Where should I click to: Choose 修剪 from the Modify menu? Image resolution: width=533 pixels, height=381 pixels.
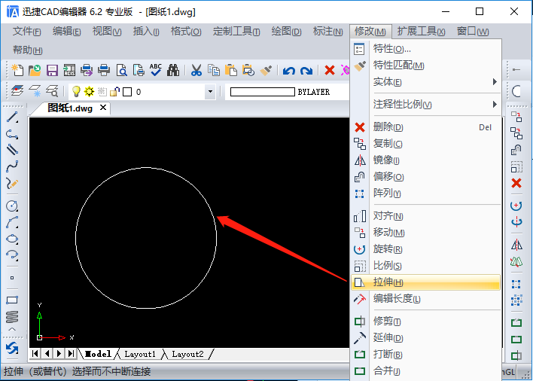tap(425, 322)
